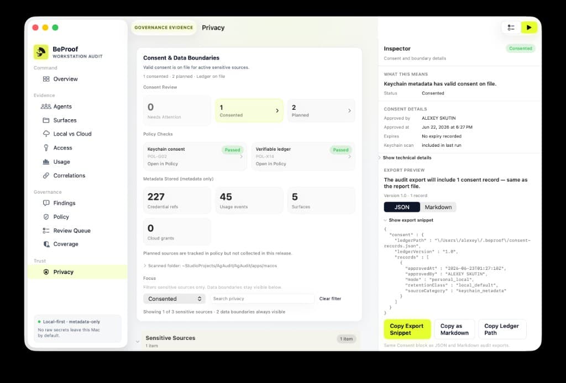Click the Local vs Cloud icon

point(46,134)
